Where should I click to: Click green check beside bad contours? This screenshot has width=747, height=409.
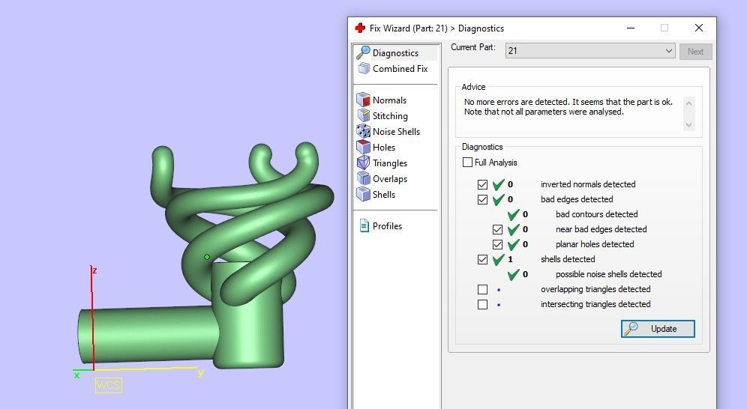click(x=514, y=214)
